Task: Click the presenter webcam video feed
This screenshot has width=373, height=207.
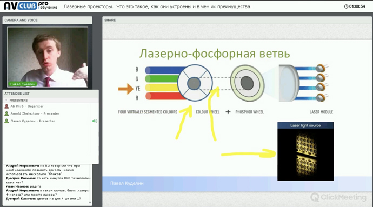Action: tap(48, 57)
